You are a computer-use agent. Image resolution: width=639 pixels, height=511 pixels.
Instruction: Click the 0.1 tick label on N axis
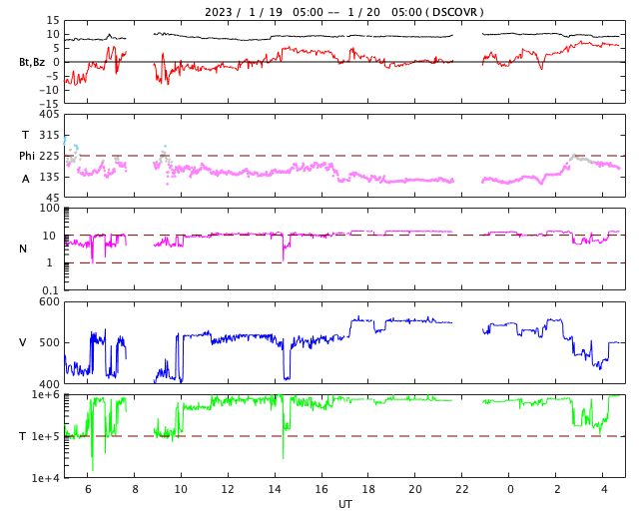coord(51,290)
